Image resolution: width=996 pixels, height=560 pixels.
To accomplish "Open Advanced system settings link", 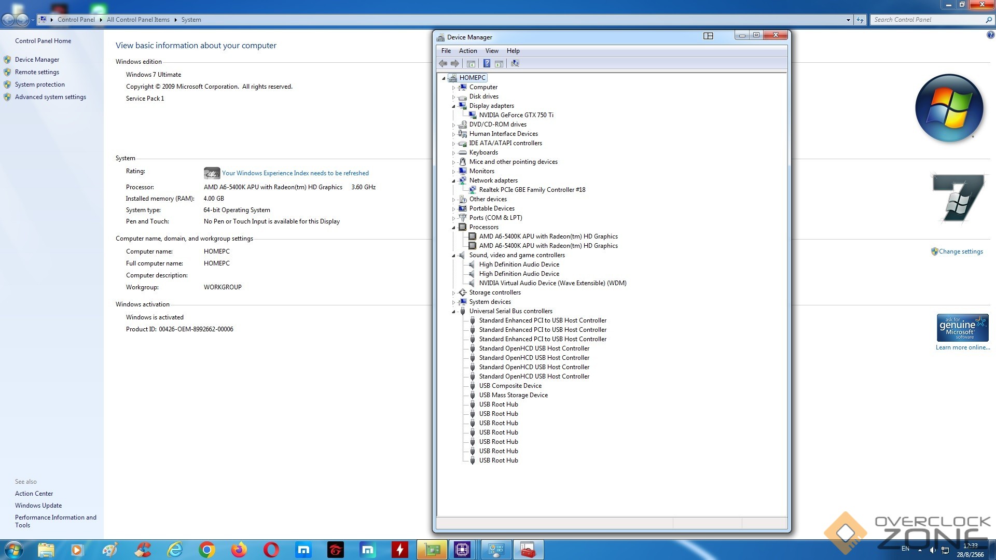I will coord(50,97).
